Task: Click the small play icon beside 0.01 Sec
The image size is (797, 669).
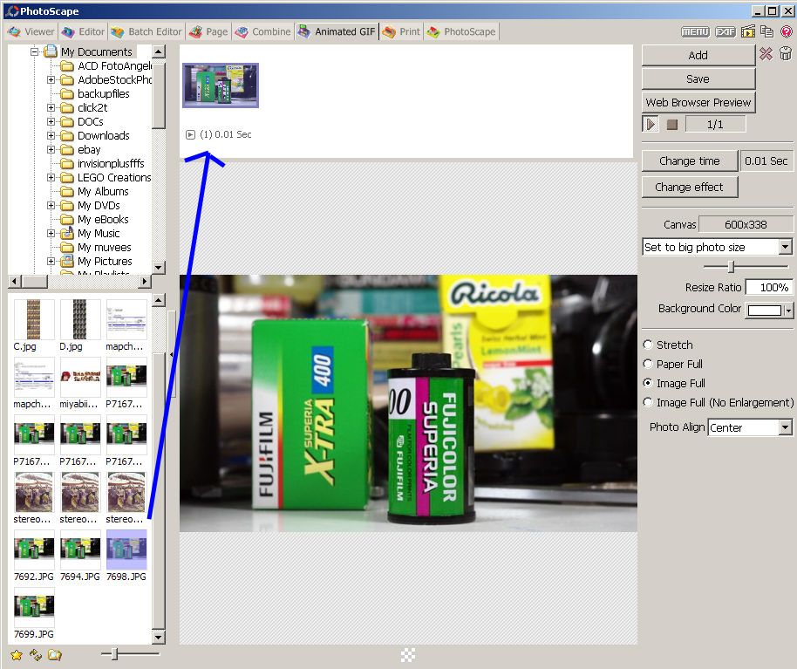Action: (x=191, y=134)
